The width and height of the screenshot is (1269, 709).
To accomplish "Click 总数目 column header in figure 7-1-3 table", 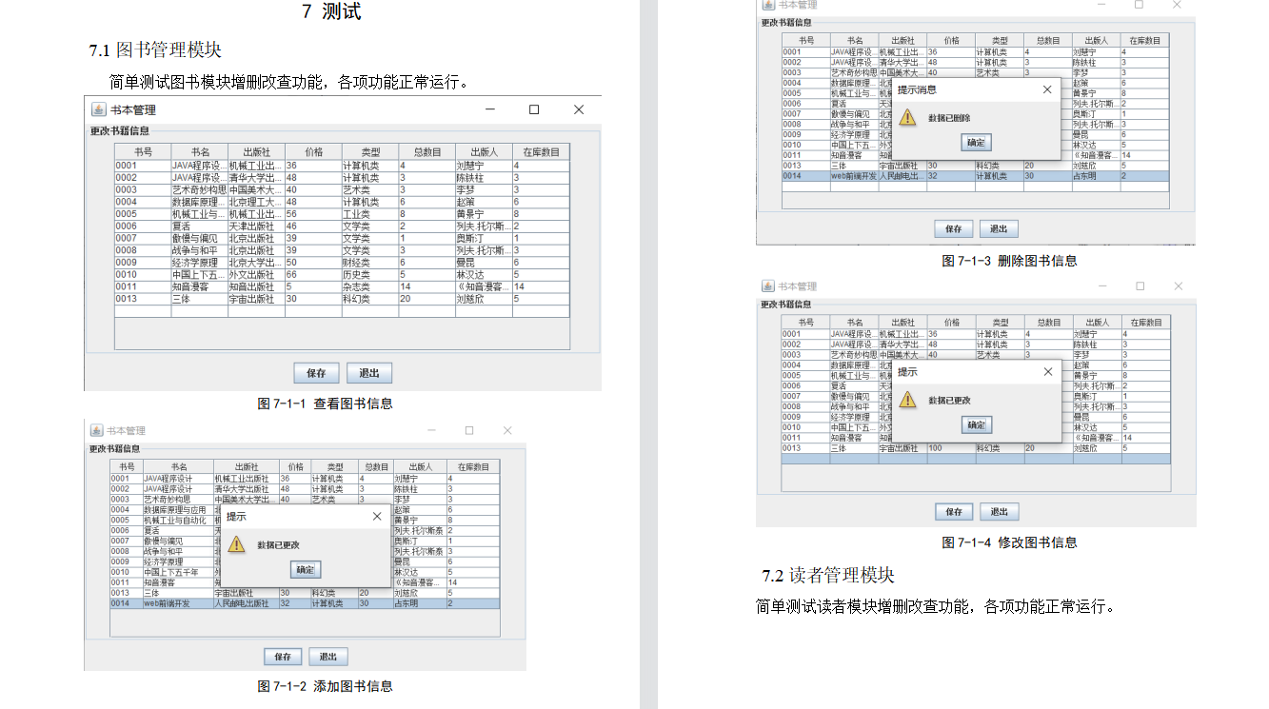I will pos(1047,41).
